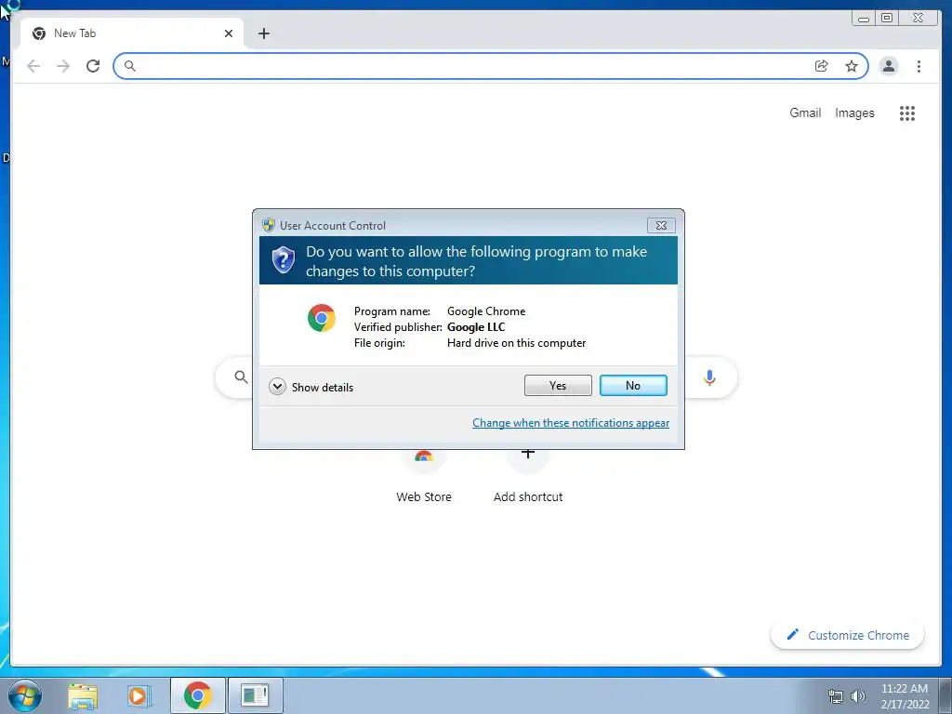This screenshot has height=714, width=952.
Task: Click the Chrome forward arrow
Action: coord(63,66)
